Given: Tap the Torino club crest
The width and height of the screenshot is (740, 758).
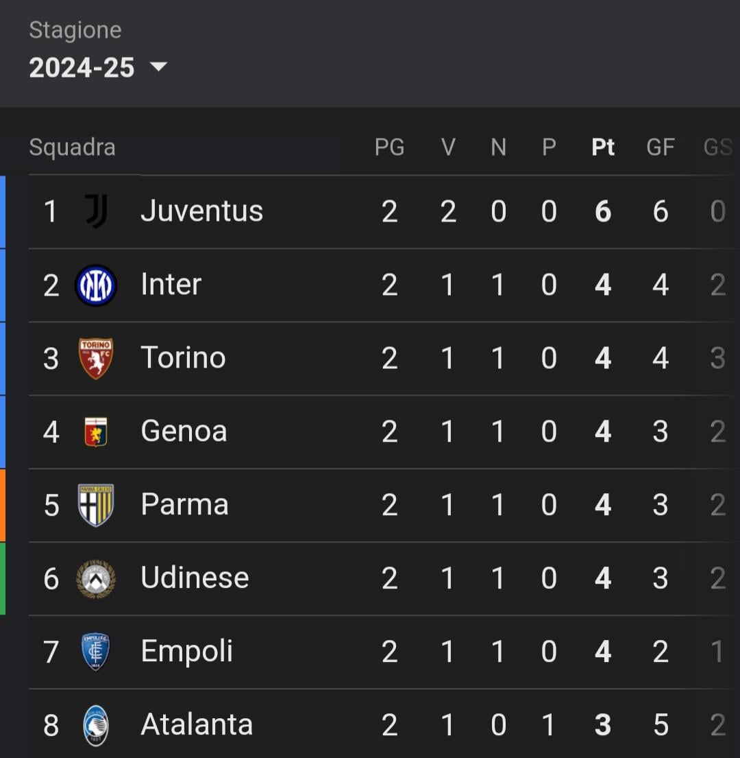Looking at the screenshot, I should tap(96, 358).
